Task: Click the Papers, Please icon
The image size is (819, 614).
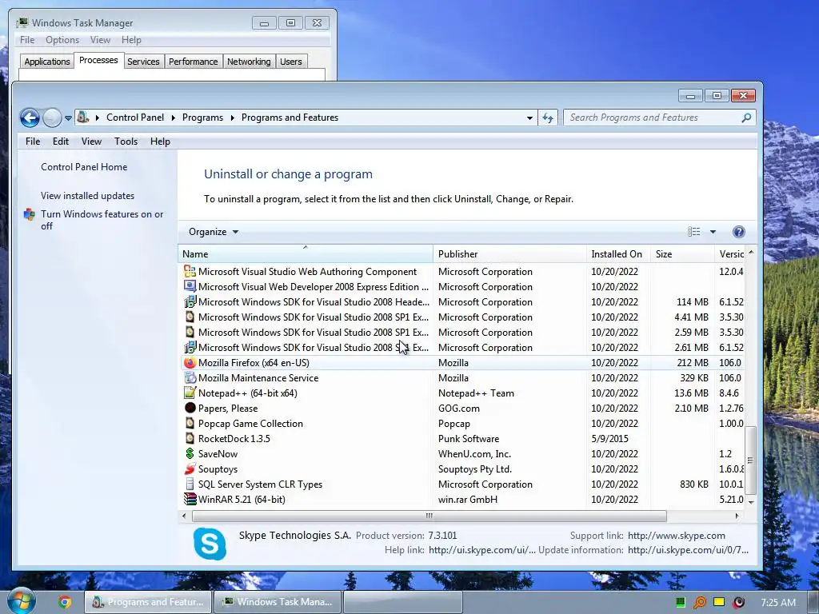Action: coord(190,408)
